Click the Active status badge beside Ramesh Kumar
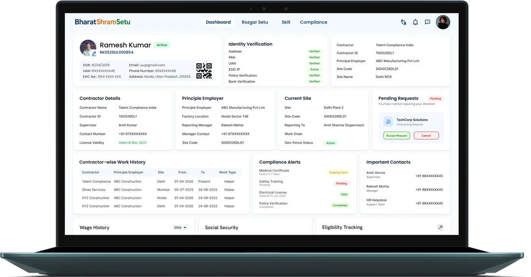The height and width of the screenshot is (277, 531). 162,45
